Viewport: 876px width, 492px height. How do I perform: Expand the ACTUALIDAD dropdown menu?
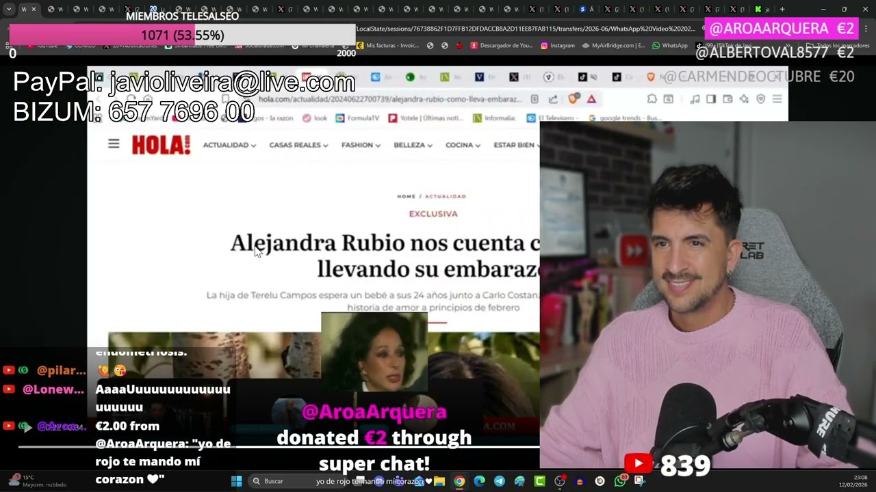click(x=229, y=145)
